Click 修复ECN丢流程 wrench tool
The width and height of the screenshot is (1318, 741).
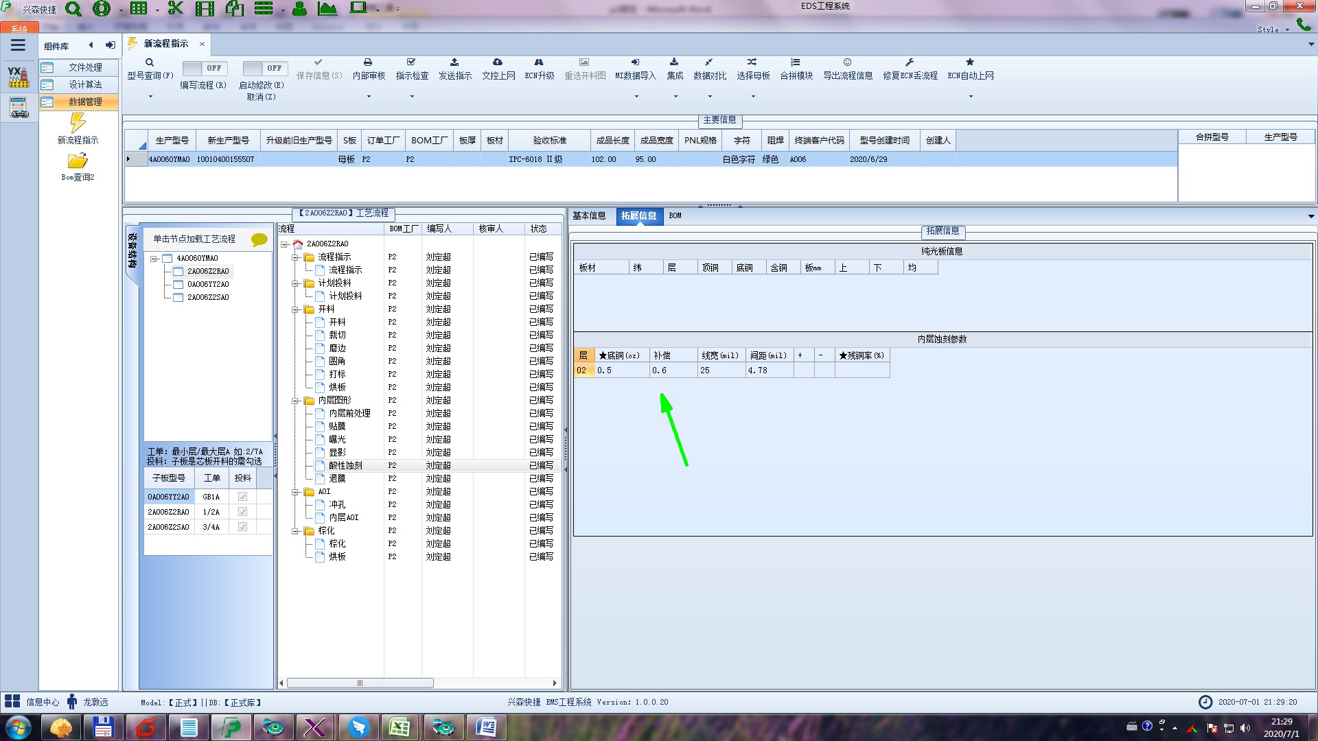pos(910,69)
